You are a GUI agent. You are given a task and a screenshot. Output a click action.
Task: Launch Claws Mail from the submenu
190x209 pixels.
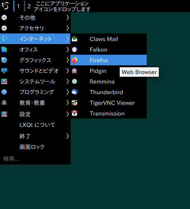click(108, 39)
